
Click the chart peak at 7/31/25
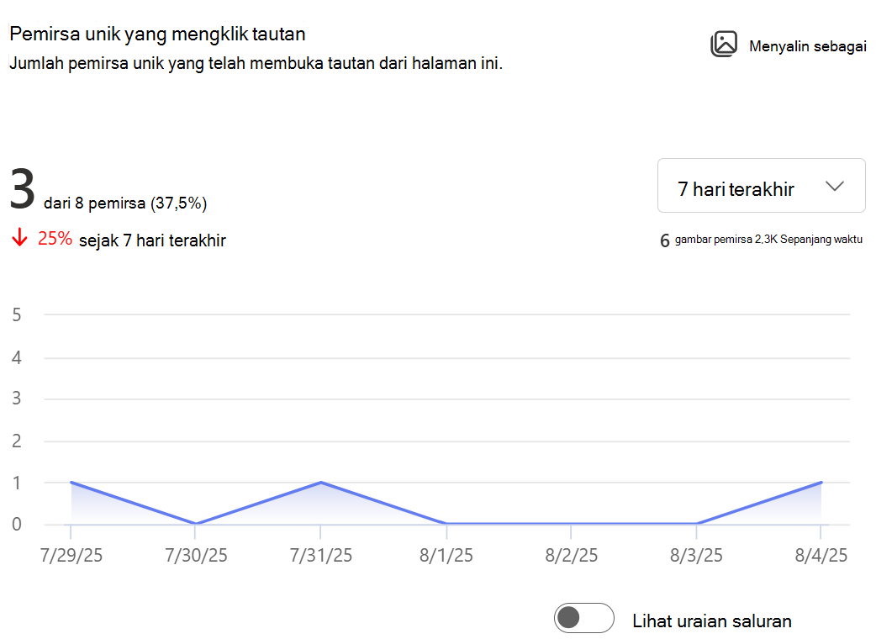coord(320,482)
